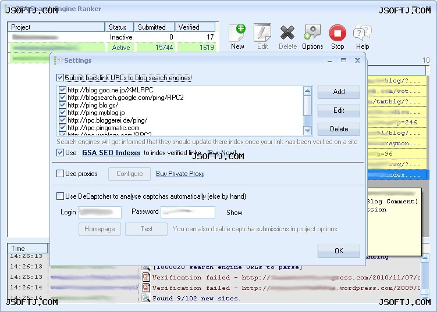This screenshot has height=312, width=437.
Task: Toggle the Use GSA SEO Indexer checkbox
Action: pyautogui.click(x=60, y=153)
